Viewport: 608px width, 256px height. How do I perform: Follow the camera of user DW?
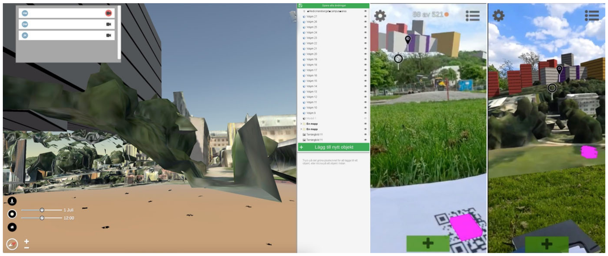[108, 24]
